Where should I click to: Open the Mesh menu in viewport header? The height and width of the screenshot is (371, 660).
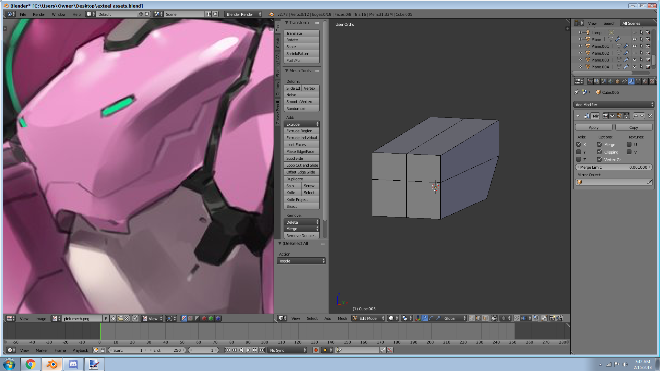pyautogui.click(x=342, y=318)
